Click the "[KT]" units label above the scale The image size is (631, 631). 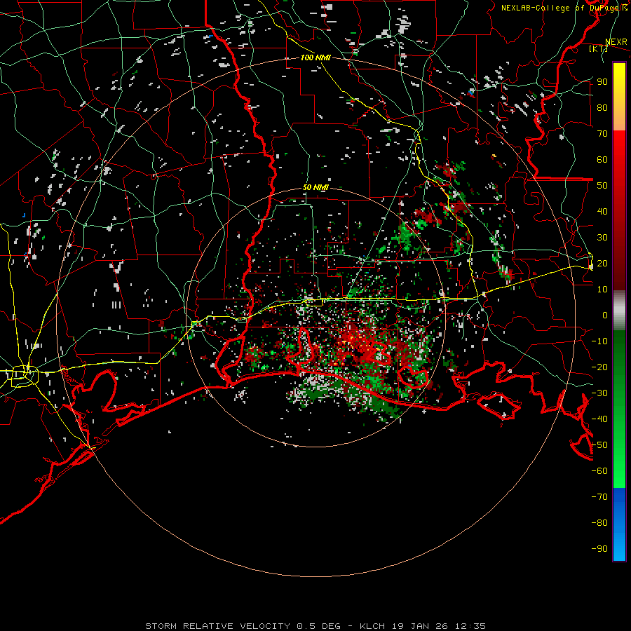click(598, 48)
